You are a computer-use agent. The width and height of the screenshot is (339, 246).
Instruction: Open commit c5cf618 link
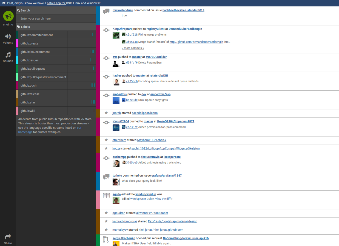coord(132,35)
